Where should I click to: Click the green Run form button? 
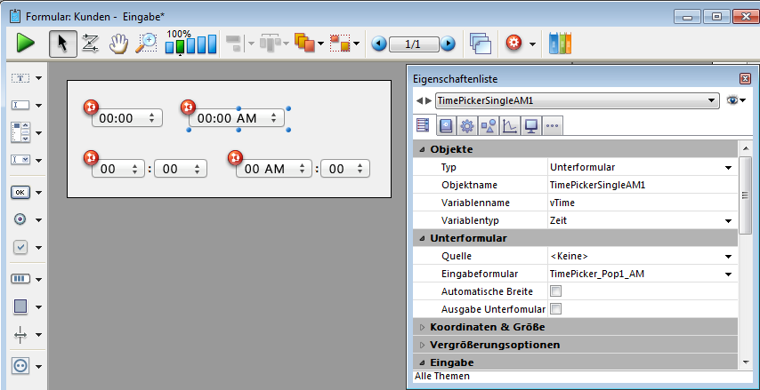[x=26, y=43]
